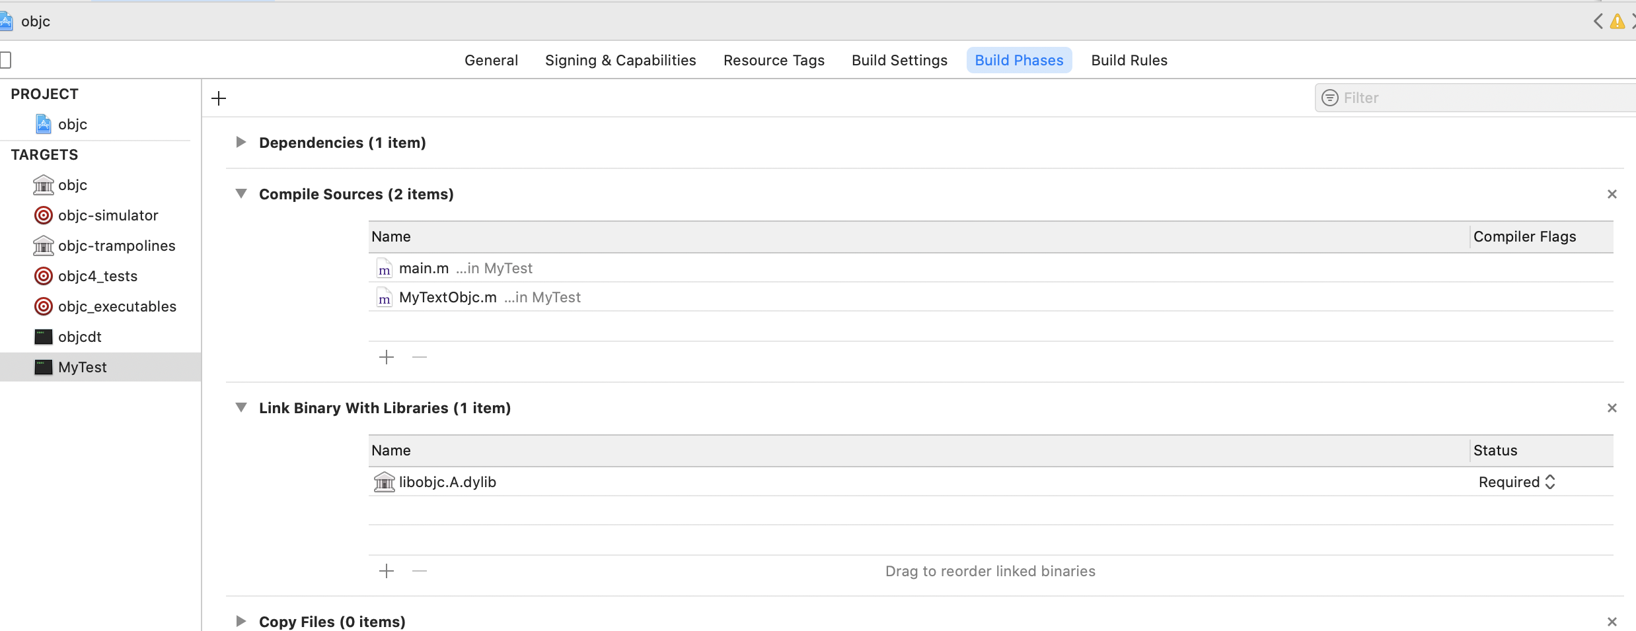Image resolution: width=1636 pixels, height=631 pixels.
Task: Switch to the Build Settings tab
Action: click(899, 60)
